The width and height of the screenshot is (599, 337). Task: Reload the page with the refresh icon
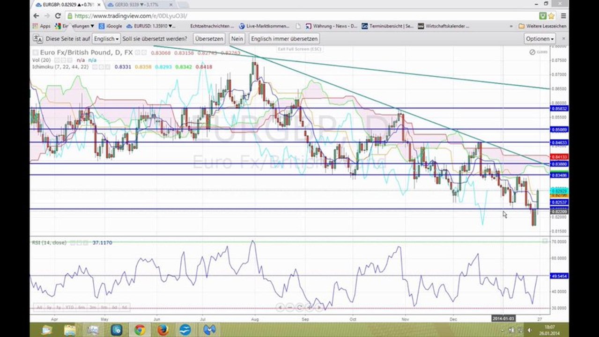coord(58,15)
